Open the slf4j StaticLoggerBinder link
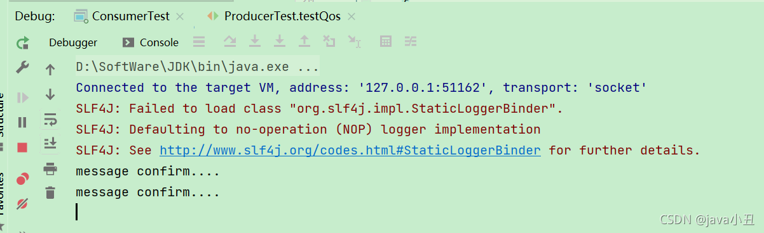764x233 pixels. 350,150
